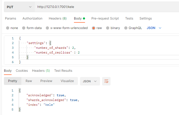Click the request URL field
The height and width of the screenshot is (115, 179).
(x=105, y=7)
